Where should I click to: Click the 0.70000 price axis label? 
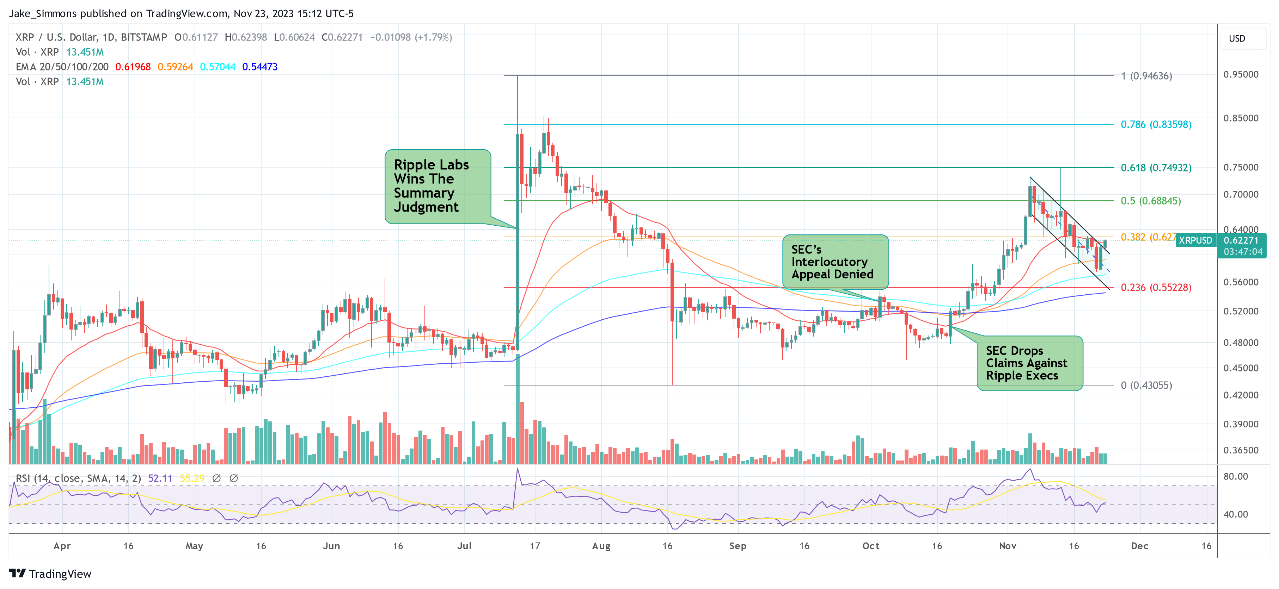1241,194
